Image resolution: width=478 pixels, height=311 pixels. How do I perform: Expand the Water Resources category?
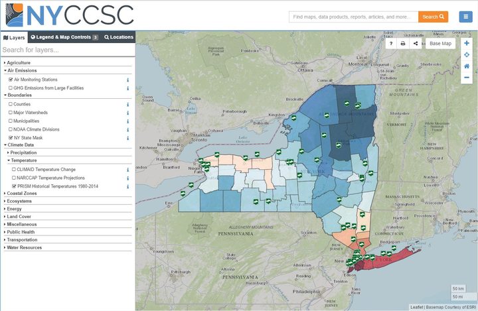tap(23, 247)
